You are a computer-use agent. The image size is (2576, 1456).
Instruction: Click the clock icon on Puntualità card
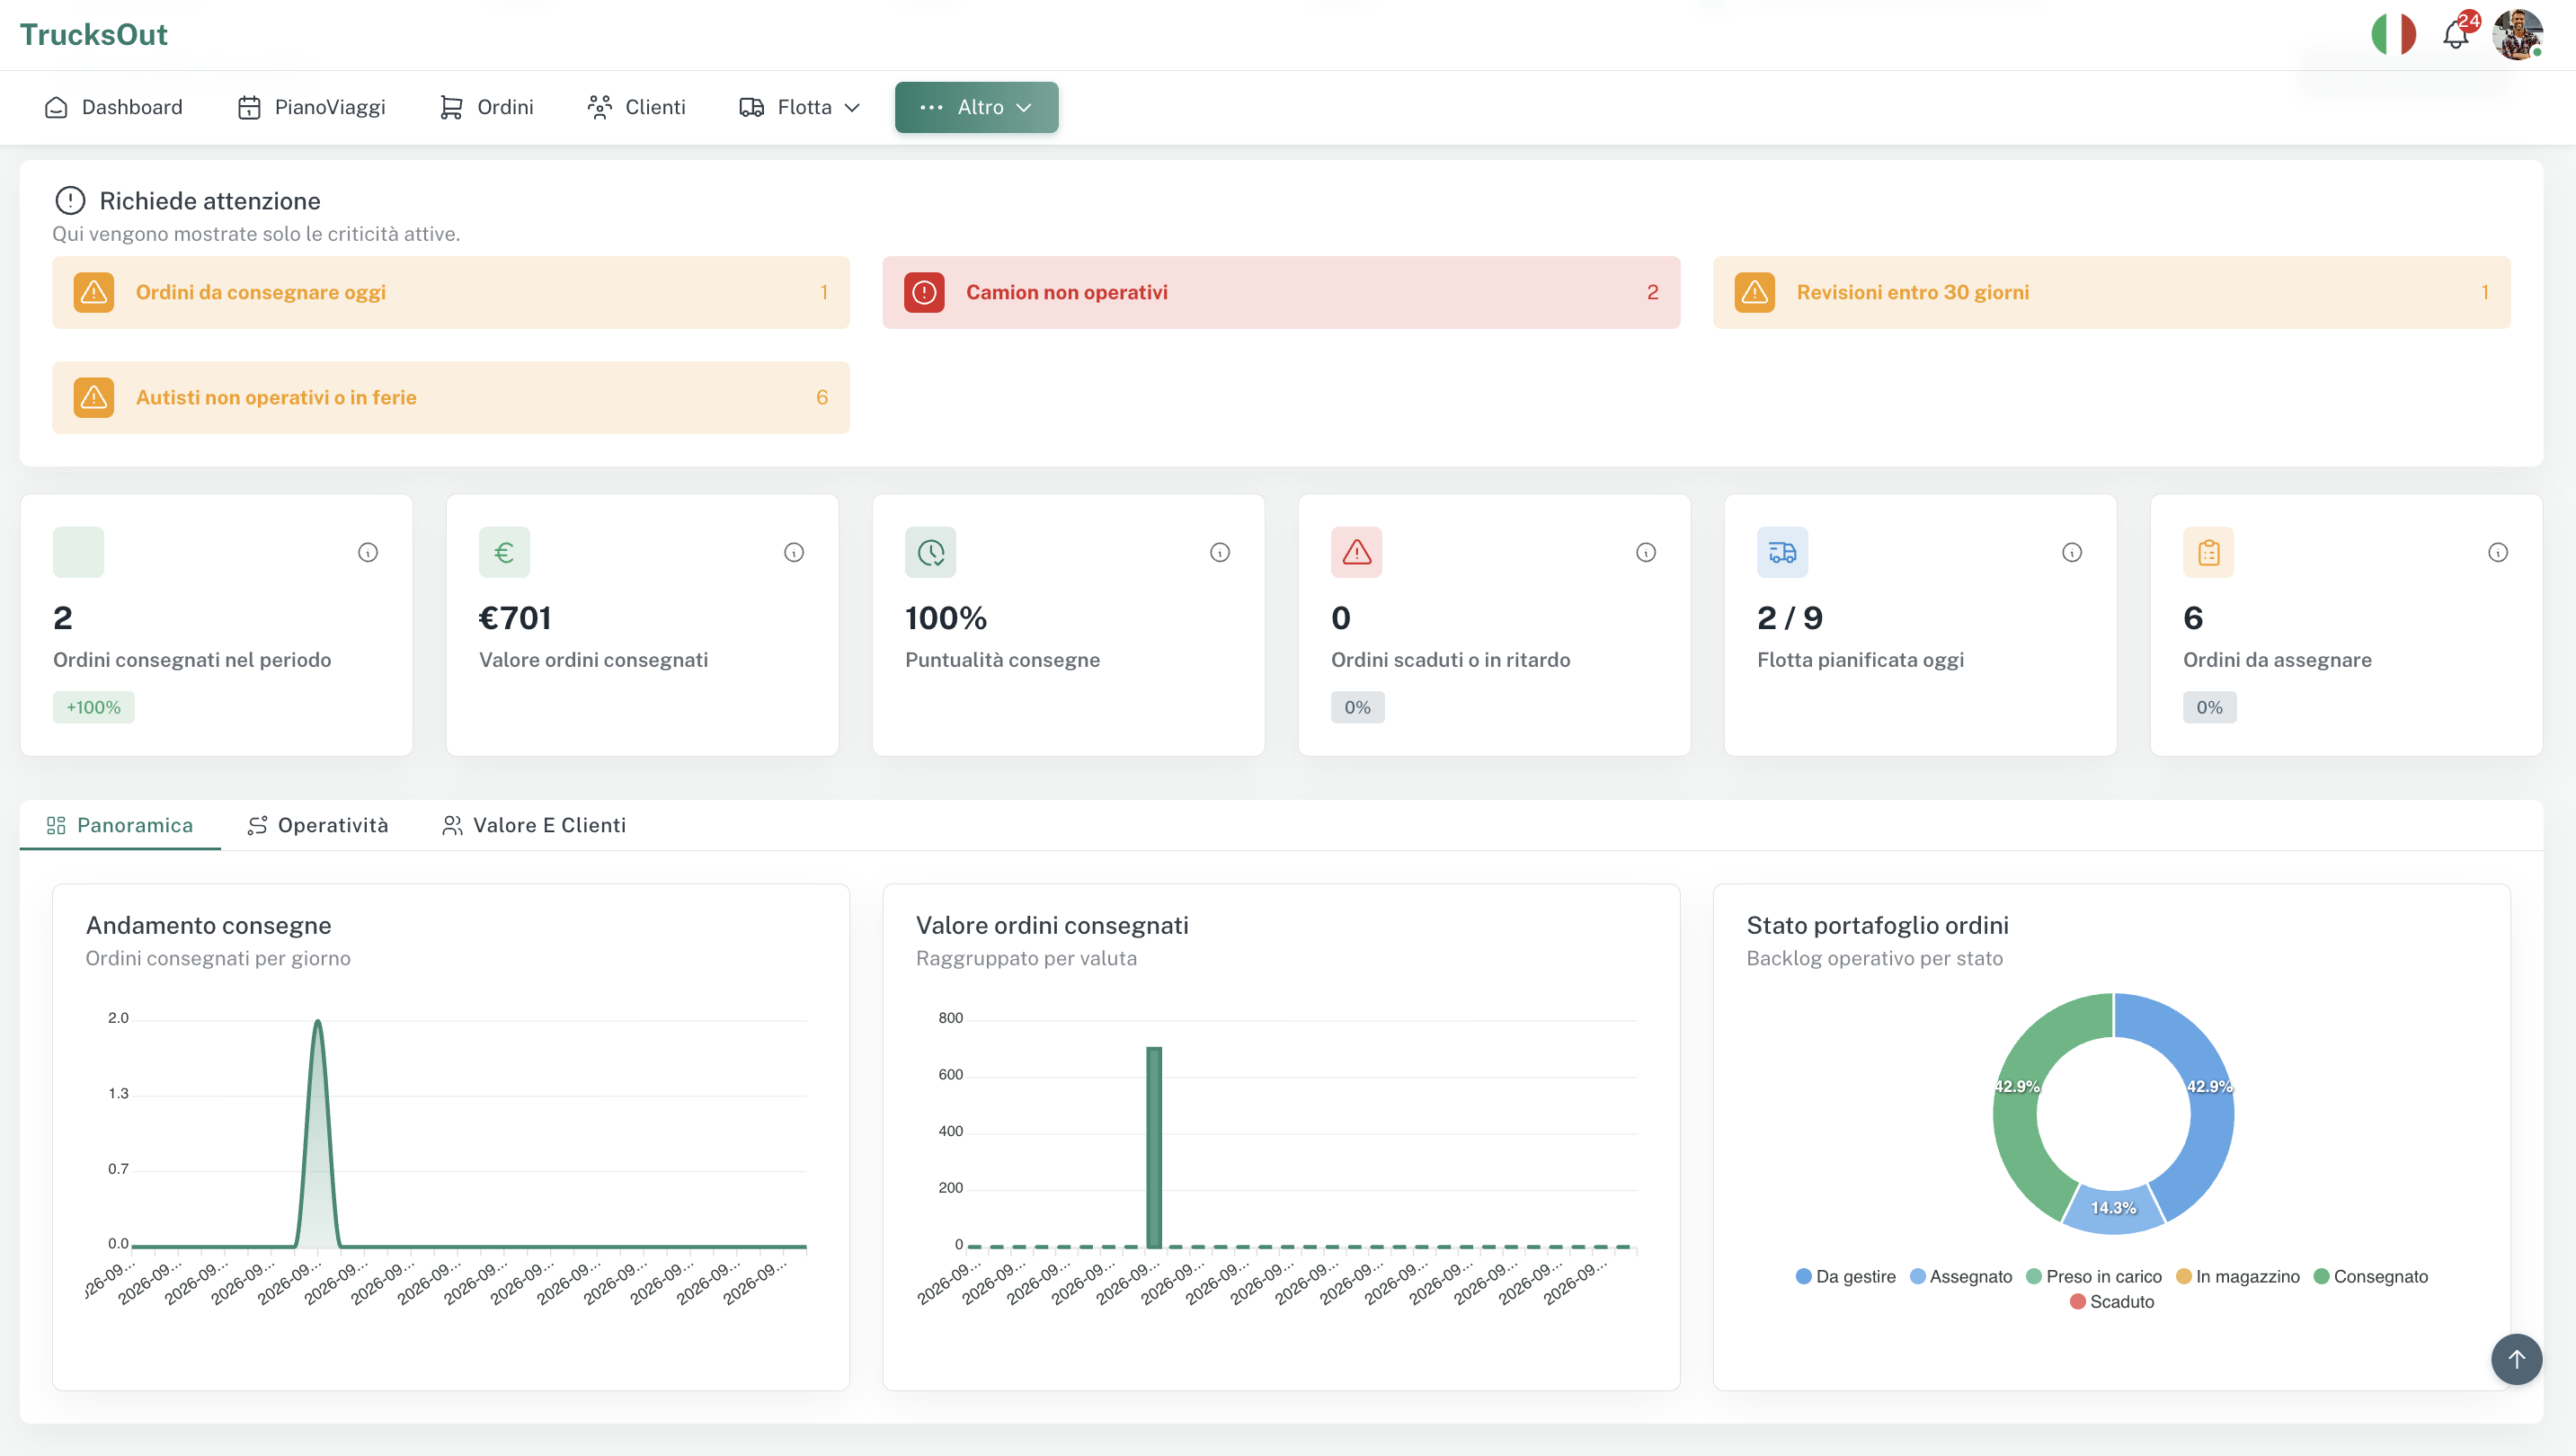(930, 552)
